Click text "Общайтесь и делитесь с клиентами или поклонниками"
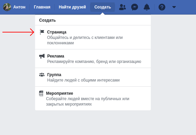 pyautogui.click(x=85, y=40)
